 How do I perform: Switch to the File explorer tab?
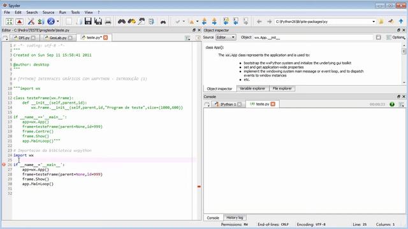point(282,88)
